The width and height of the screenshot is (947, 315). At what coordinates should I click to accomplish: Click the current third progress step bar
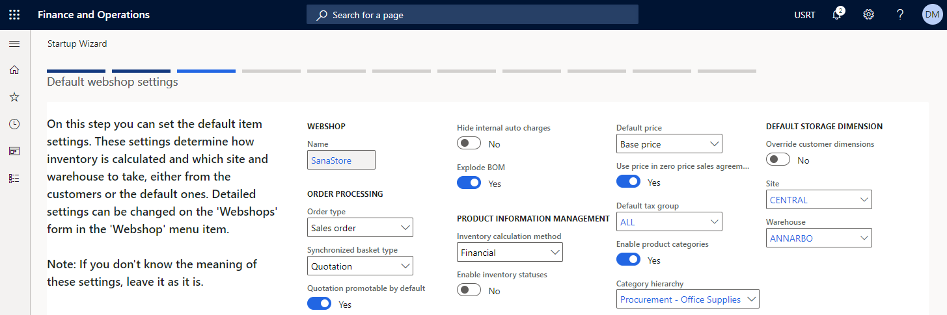pyautogui.click(x=206, y=71)
